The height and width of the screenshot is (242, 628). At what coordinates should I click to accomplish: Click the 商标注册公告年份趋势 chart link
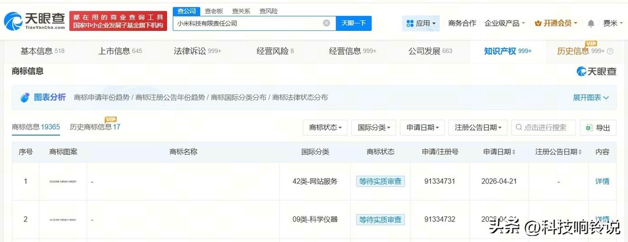[x=170, y=98]
